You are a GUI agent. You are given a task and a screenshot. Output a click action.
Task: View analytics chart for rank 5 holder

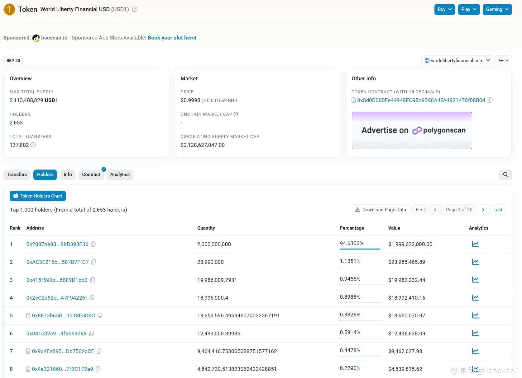[x=475, y=315]
